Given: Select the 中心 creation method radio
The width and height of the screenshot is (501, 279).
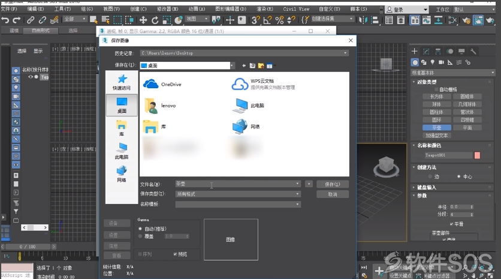Looking at the screenshot, I should (x=459, y=176).
